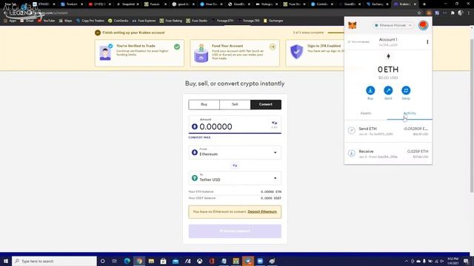Click the Preview convert button
Image resolution: width=474 pixels, height=266 pixels.
pos(235,231)
